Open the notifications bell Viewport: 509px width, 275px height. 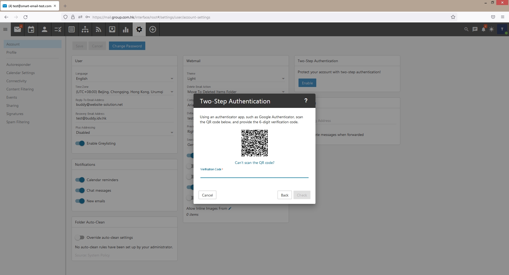484,29
